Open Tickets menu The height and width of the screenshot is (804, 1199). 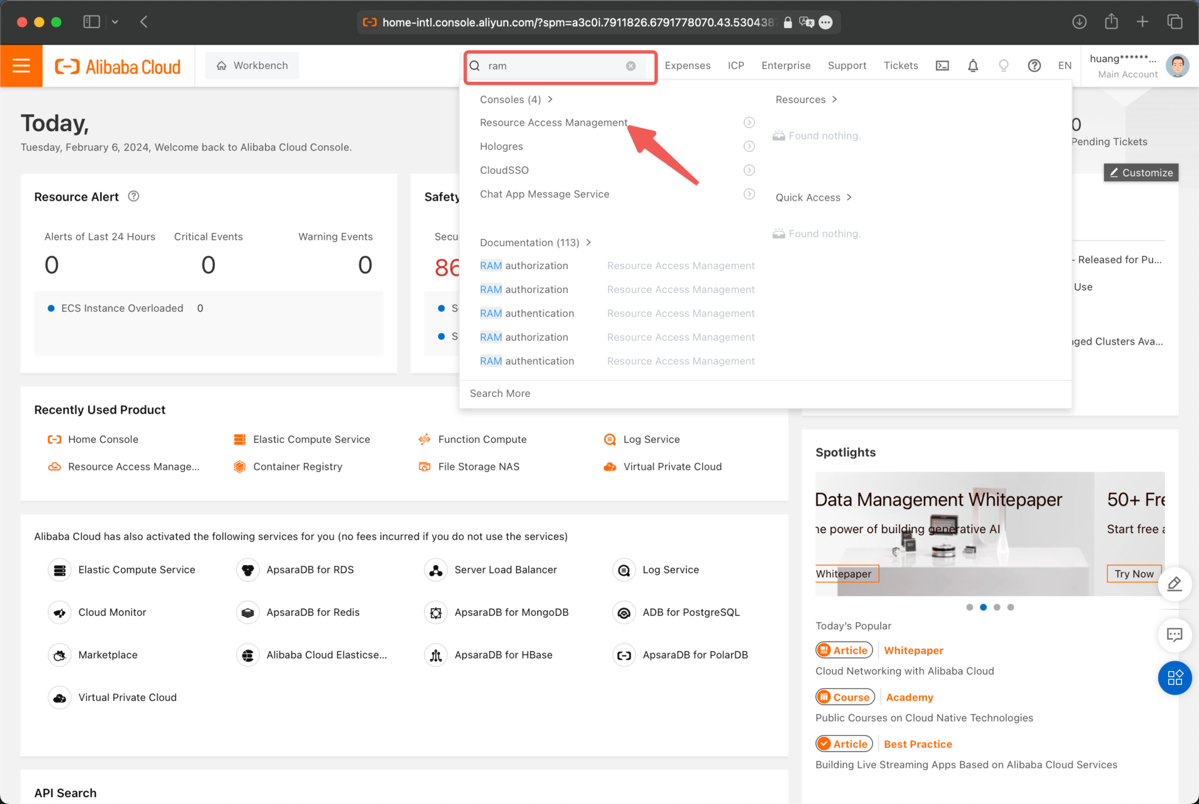coord(900,66)
